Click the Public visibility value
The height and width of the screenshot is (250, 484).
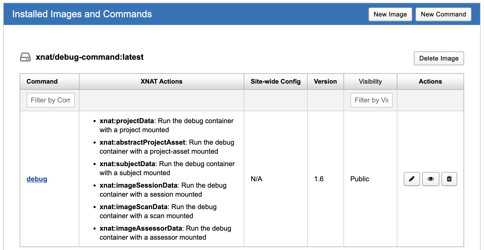tap(360, 179)
